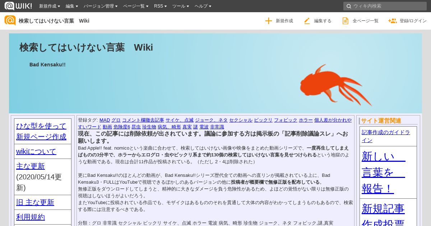Open the 利用規約 sidebar link
This screenshot has height=226, width=431.
(31, 217)
